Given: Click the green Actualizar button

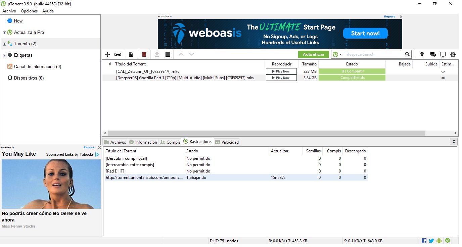Looking at the screenshot, I should [x=314, y=54].
